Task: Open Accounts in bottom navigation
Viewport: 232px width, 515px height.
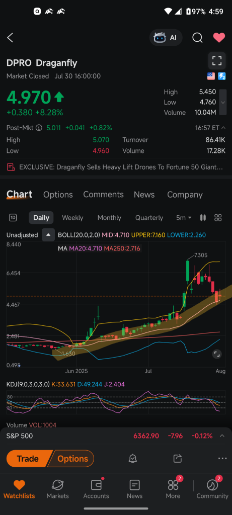Action: coord(96,489)
